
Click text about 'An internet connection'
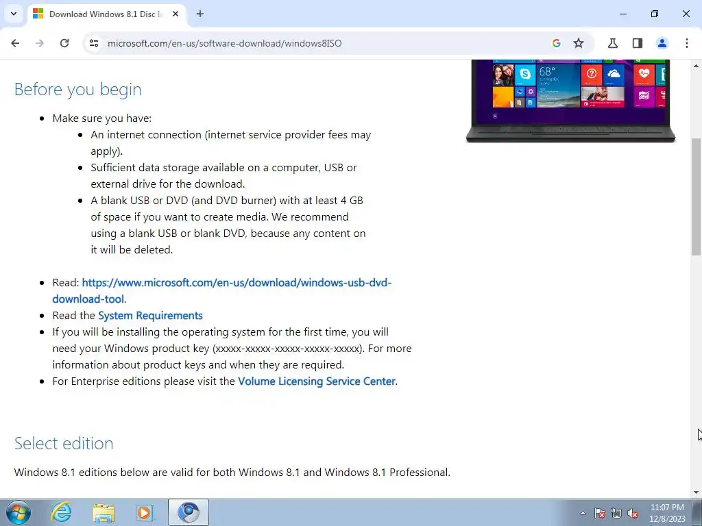point(231,142)
